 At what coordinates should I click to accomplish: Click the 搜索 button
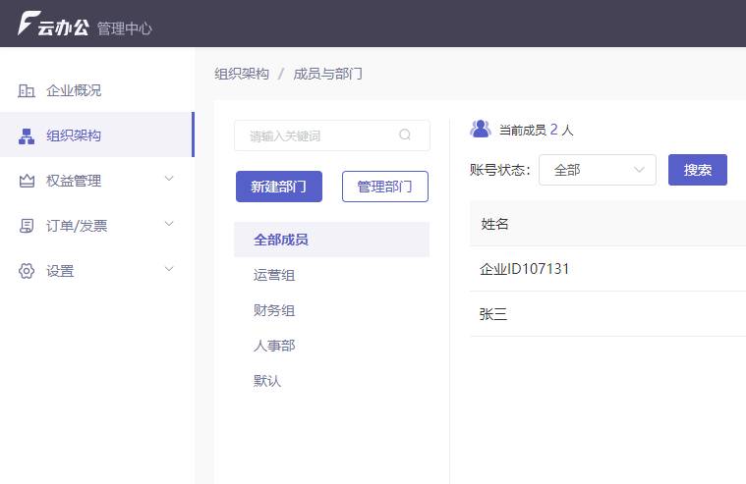click(698, 170)
